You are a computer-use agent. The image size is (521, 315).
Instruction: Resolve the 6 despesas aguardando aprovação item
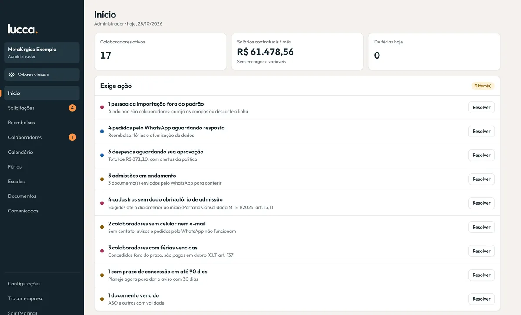pos(481,155)
